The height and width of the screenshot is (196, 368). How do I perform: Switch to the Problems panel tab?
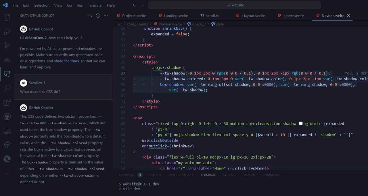(126, 175)
